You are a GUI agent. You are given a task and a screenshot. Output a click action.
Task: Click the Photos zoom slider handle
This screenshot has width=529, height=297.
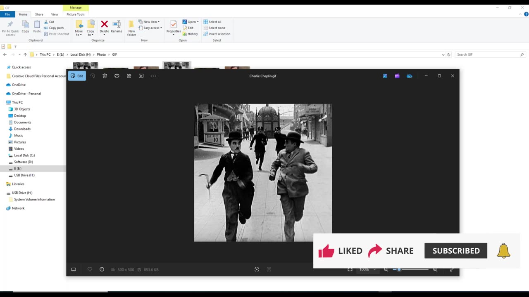click(x=399, y=269)
